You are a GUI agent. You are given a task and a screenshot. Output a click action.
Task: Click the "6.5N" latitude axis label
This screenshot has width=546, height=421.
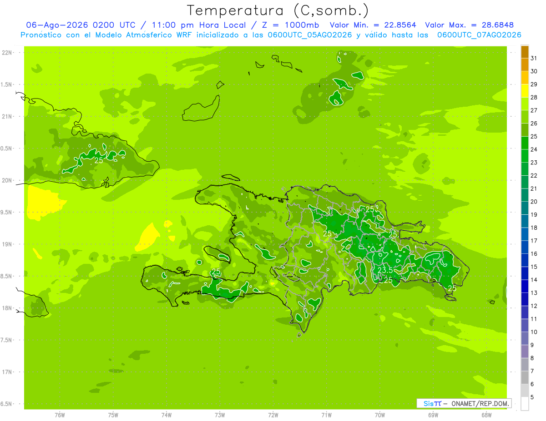click(6, 404)
